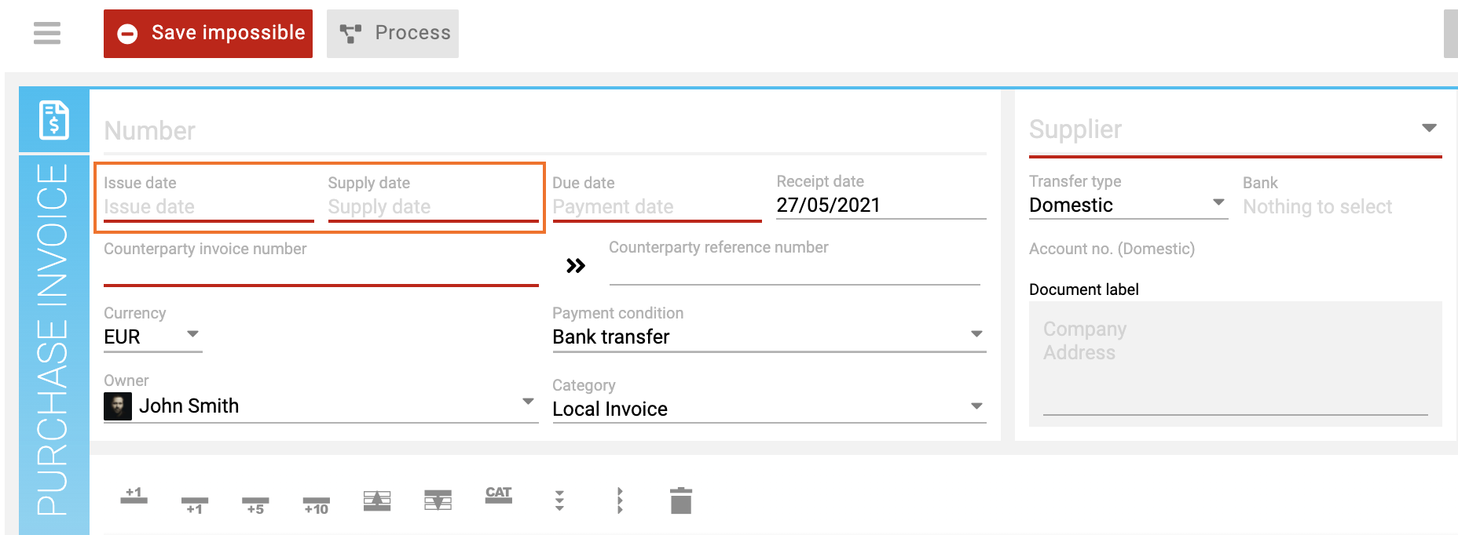This screenshot has height=535, width=1458.
Task: Add five rows below (+5) icon
Action: pos(255,504)
